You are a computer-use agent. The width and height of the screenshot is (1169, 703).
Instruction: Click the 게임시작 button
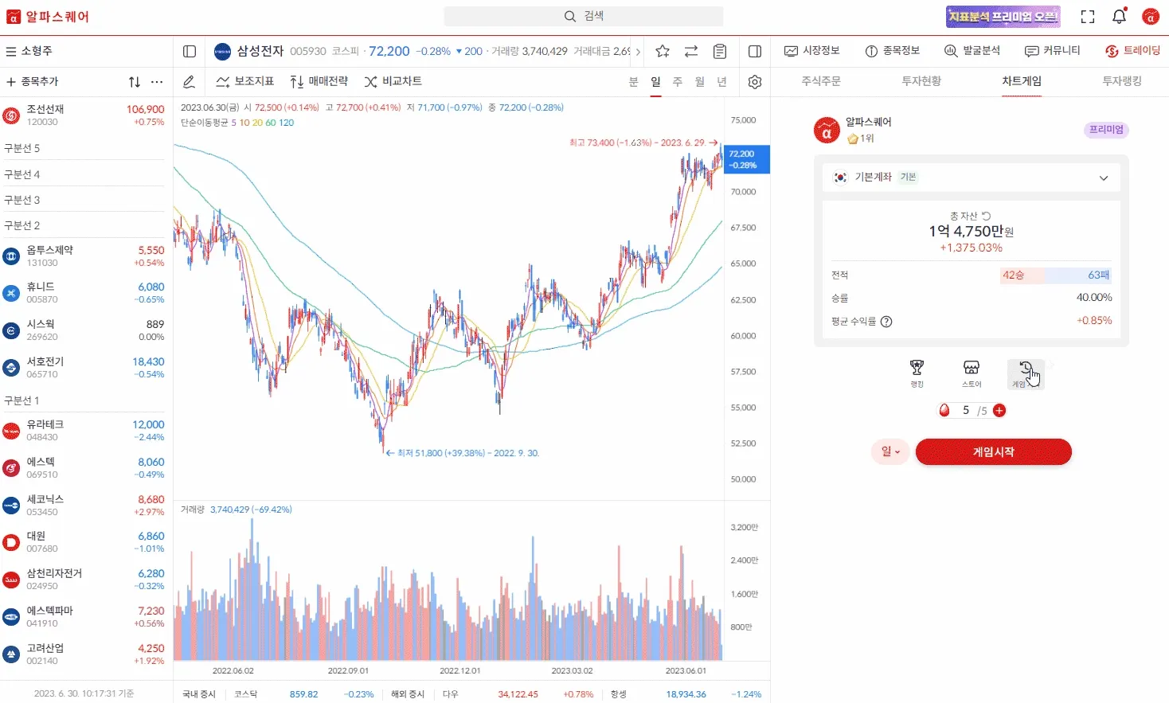click(x=994, y=452)
